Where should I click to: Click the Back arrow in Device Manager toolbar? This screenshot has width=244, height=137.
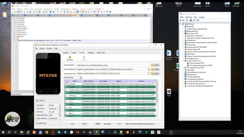pyautogui.click(x=180, y=20)
